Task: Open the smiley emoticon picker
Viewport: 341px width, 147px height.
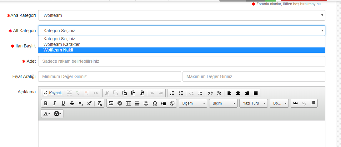Action: tap(146, 103)
